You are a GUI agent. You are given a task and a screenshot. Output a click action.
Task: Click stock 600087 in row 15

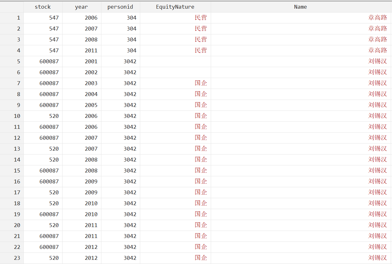click(49, 171)
